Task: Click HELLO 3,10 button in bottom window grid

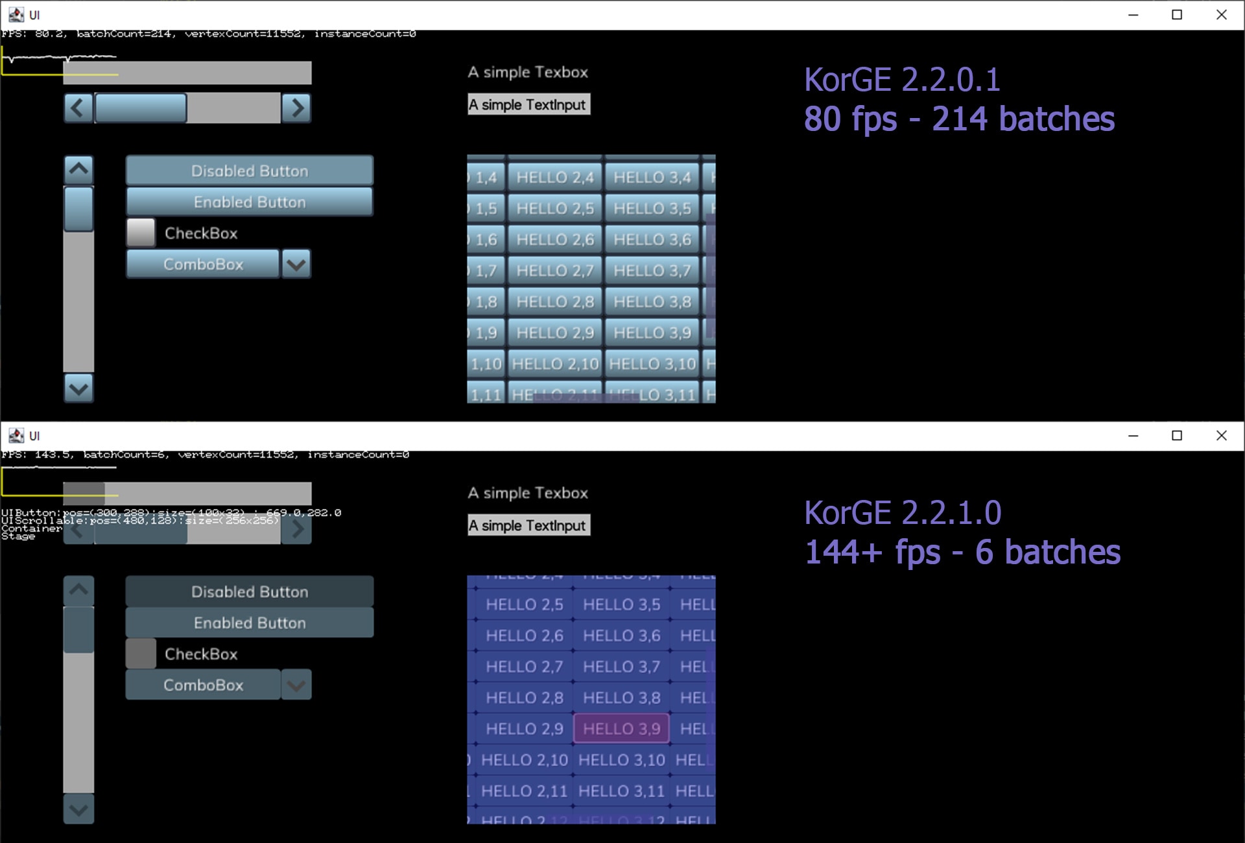Action: (622, 760)
